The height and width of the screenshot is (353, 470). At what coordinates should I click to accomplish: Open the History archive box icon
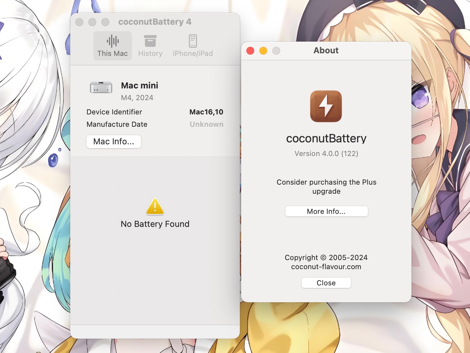[150, 41]
